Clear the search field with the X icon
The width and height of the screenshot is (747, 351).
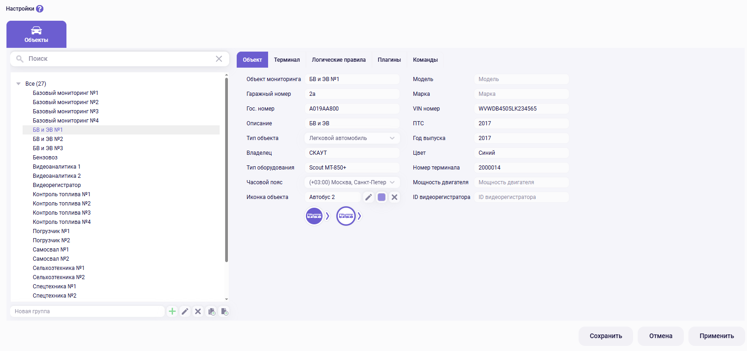click(x=219, y=59)
